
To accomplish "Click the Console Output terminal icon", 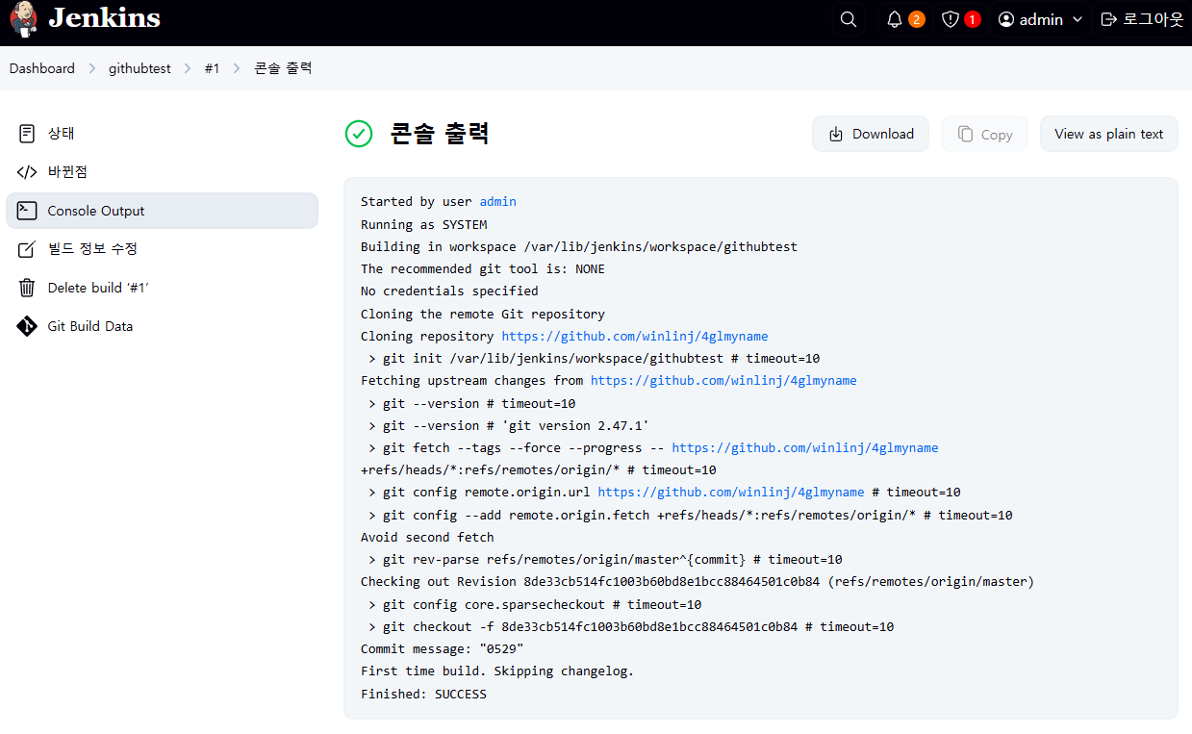I will pos(27,211).
